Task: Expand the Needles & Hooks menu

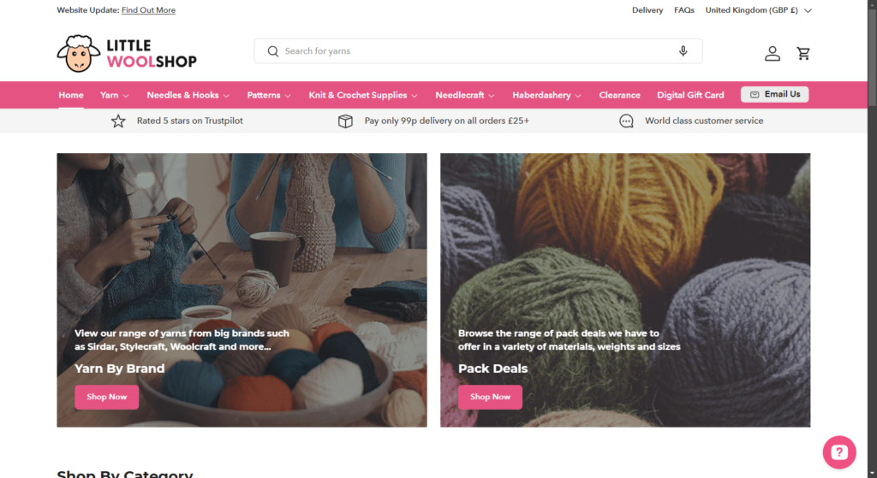Action: tap(188, 96)
